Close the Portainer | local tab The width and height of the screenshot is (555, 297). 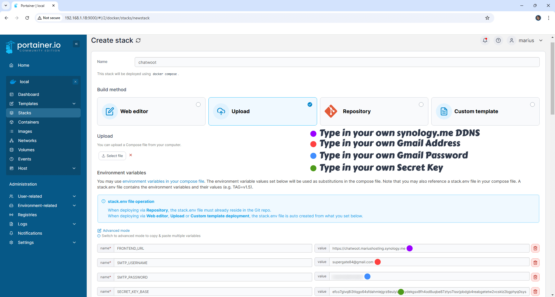[x=53, y=5]
